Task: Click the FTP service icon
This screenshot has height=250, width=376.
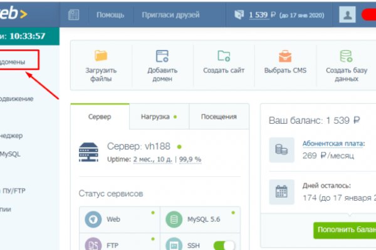Action: [x=93, y=245]
